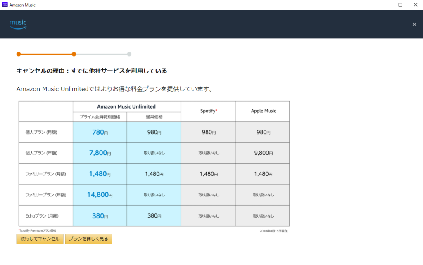Click the '*Spotify Premiumプラン価格' footnote
This screenshot has height=265, width=423.
coord(37,230)
